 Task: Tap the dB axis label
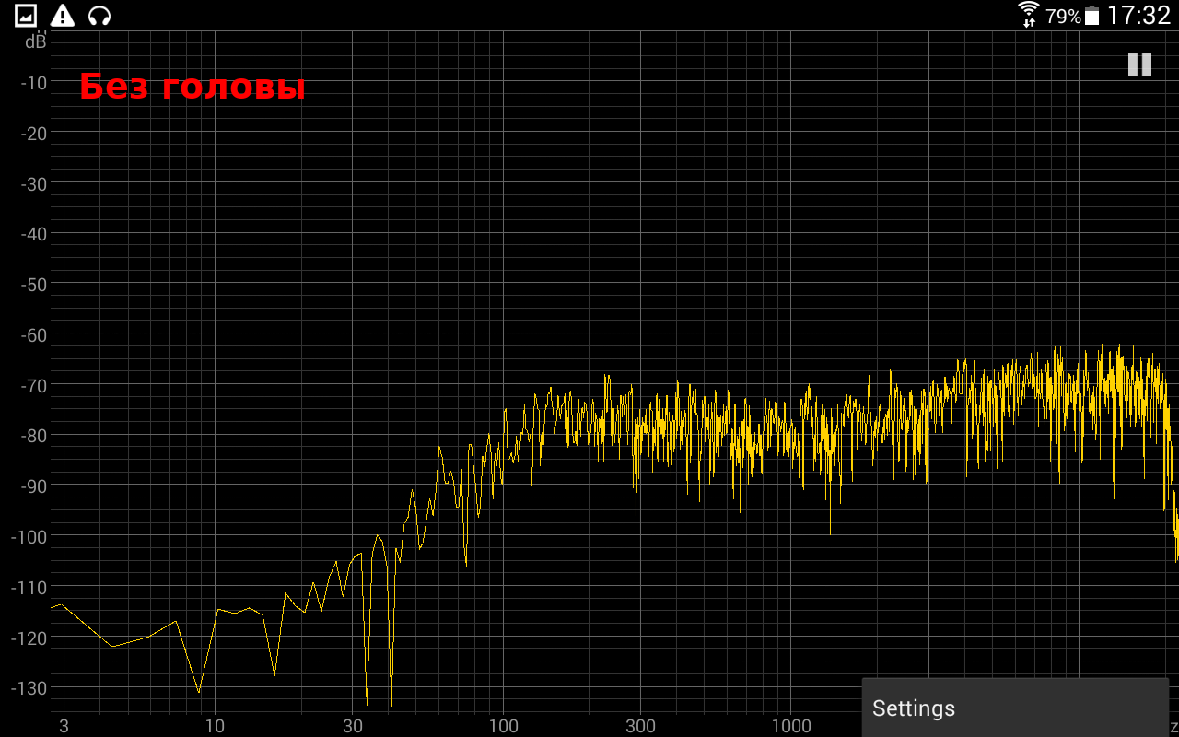click(x=36, y=41)
